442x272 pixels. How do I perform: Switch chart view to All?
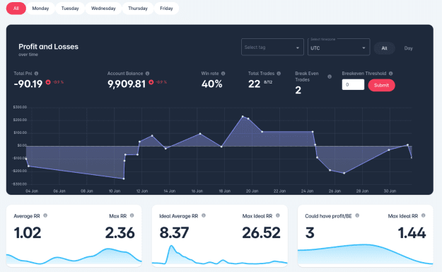coord(384,48)
